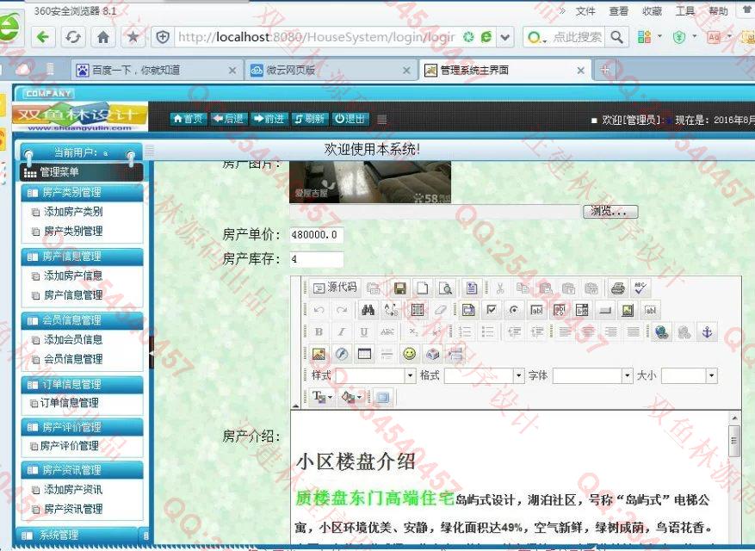Open the 添加房产资讯 link
This screenshot has width=755, height=551.
73,490
